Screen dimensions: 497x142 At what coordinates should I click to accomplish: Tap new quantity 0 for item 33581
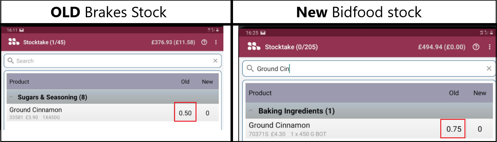207,113
